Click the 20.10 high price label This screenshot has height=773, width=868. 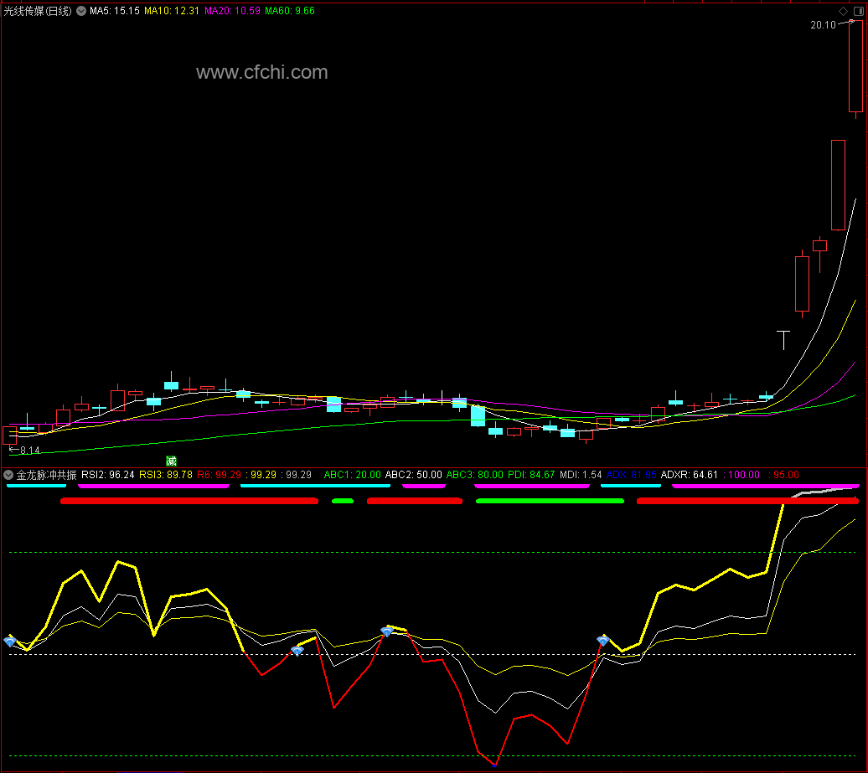823,25
